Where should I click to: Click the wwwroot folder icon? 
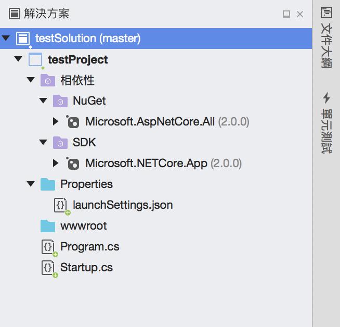[x=48, y=226]
